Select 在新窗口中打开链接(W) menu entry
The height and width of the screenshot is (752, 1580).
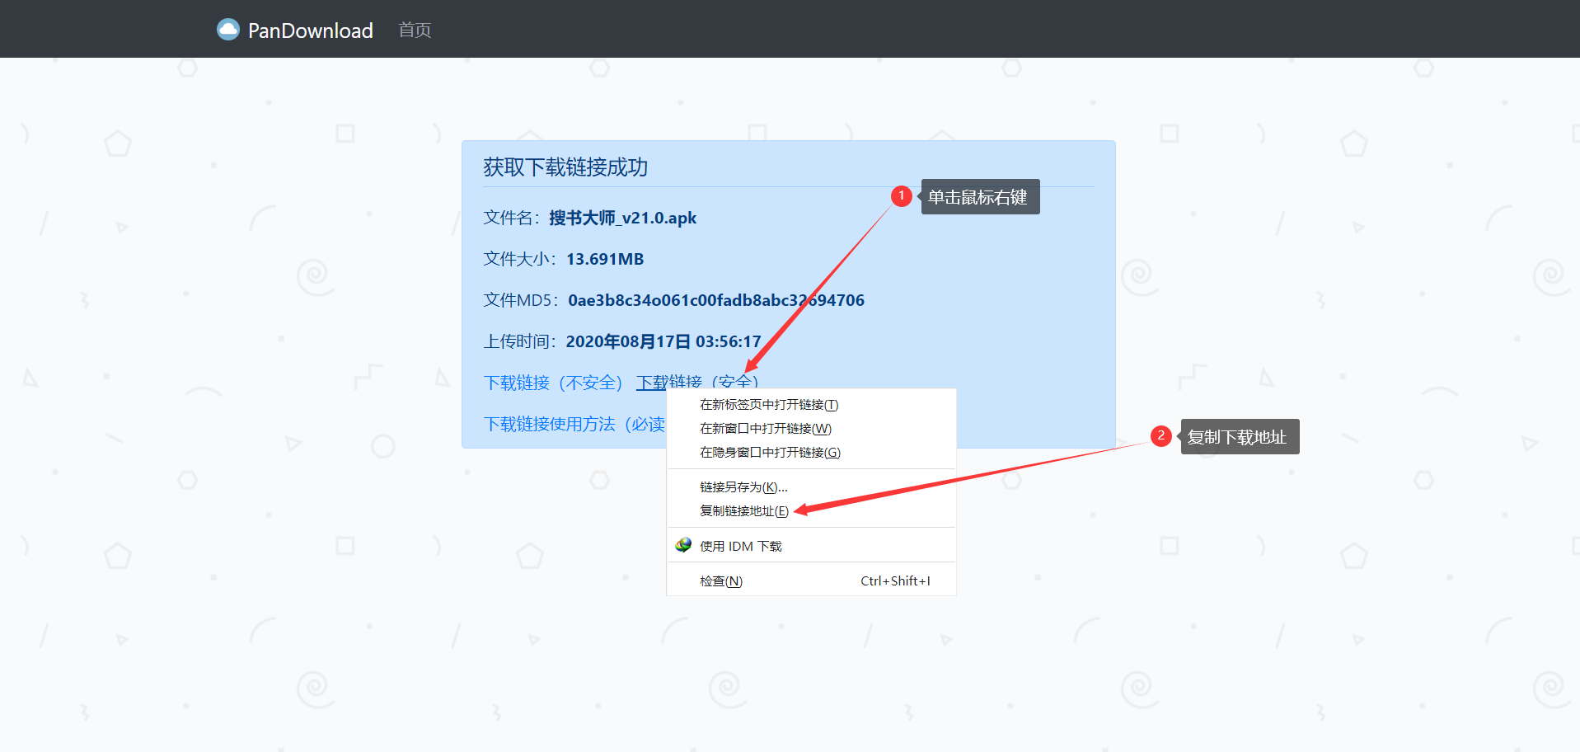(764, 428)
